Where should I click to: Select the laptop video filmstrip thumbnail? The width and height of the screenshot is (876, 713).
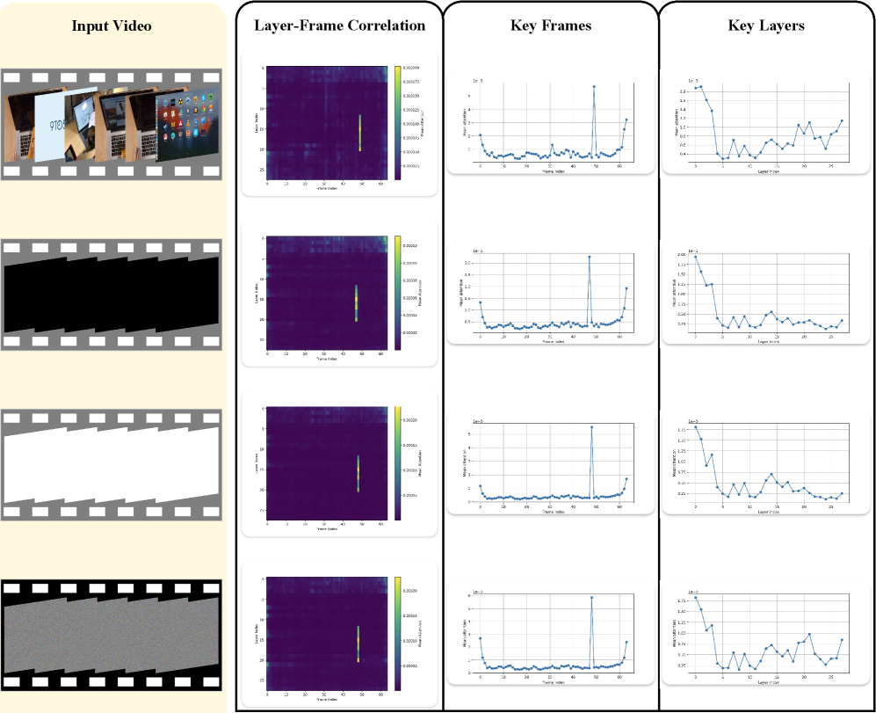point(112,124)
